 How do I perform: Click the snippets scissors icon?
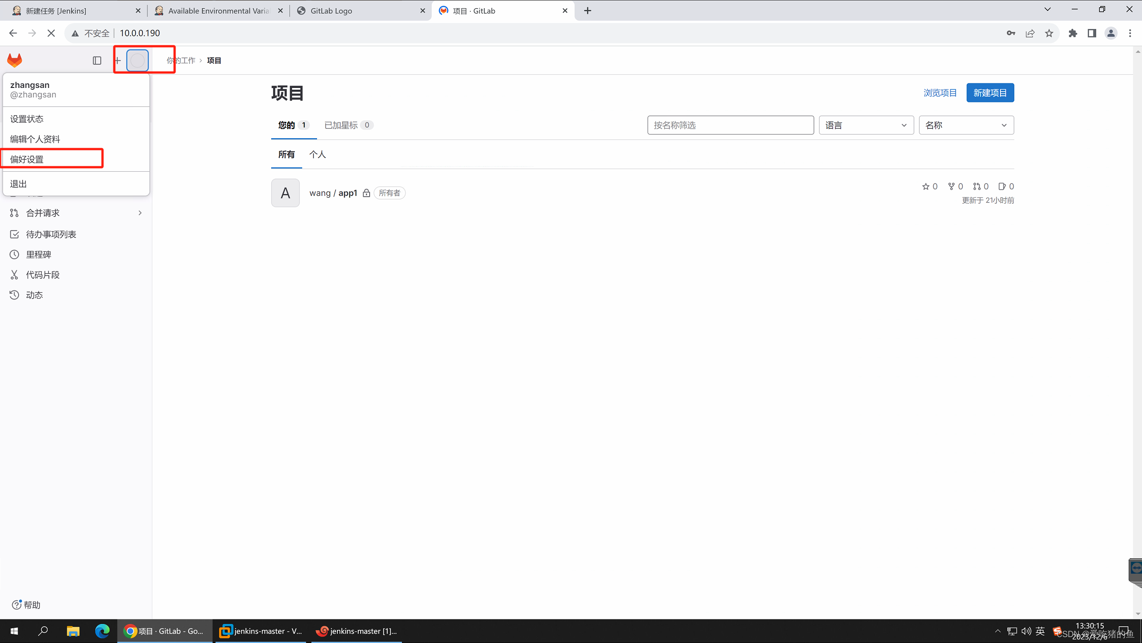click(x=15, y=275)
